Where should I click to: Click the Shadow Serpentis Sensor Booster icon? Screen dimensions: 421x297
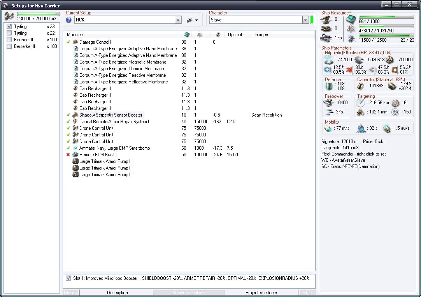pyautogui.click(x=75, y=115)
